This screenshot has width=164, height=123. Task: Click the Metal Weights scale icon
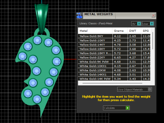click(80, 16)
